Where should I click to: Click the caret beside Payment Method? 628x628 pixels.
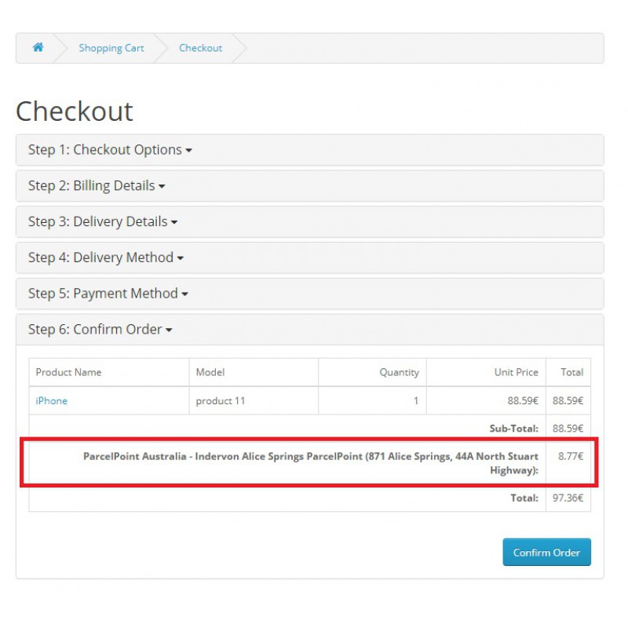point(185,294)
